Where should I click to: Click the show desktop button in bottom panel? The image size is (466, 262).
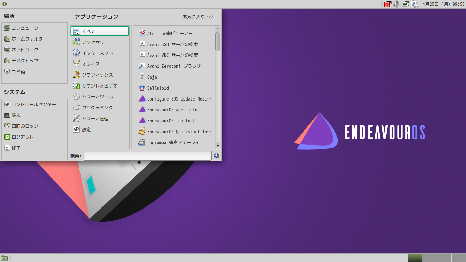tap(4, 258)
